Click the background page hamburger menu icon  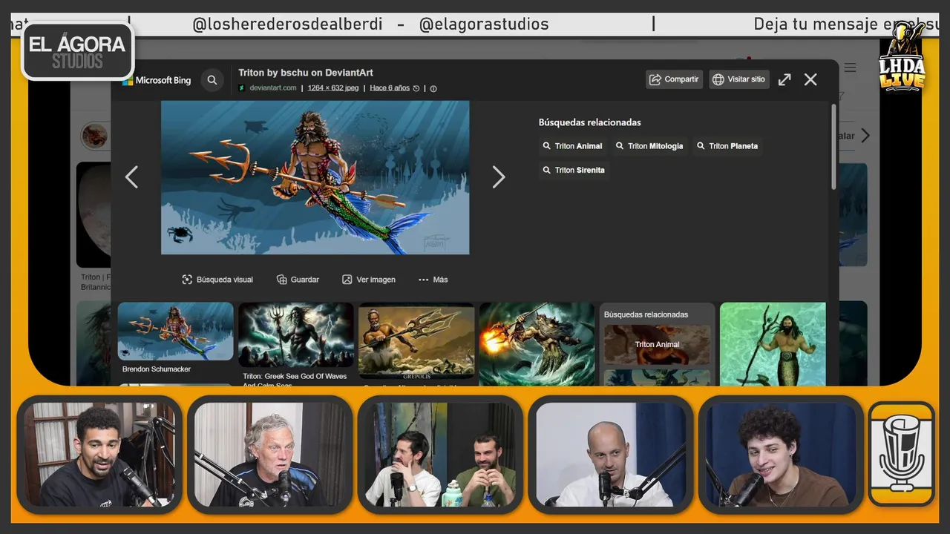[x=851, y=67]
